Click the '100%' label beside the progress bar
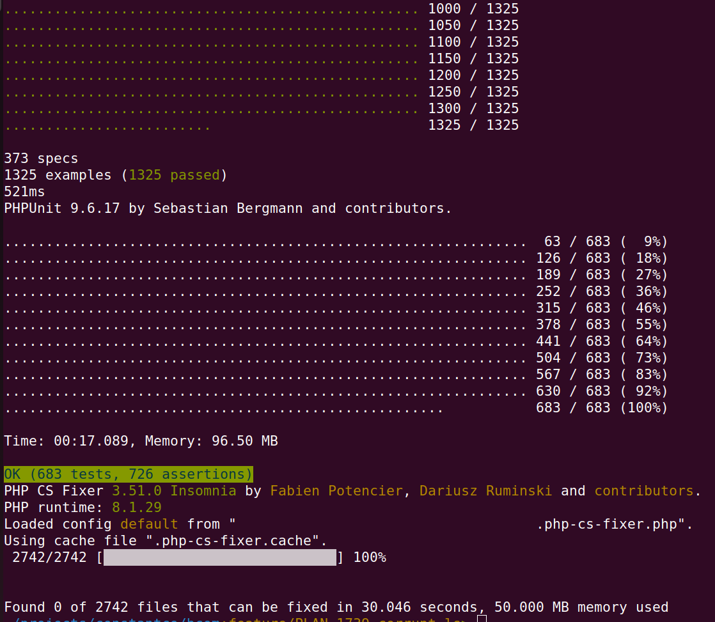The height and width of the screenshot is (622, 715). pos(370,557)
